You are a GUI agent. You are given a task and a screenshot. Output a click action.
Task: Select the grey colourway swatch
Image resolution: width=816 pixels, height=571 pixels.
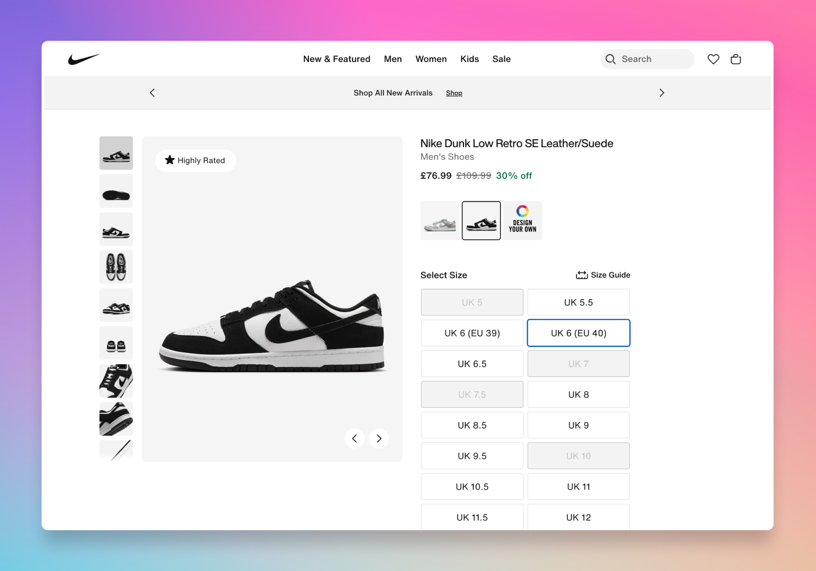pos(440,221)
